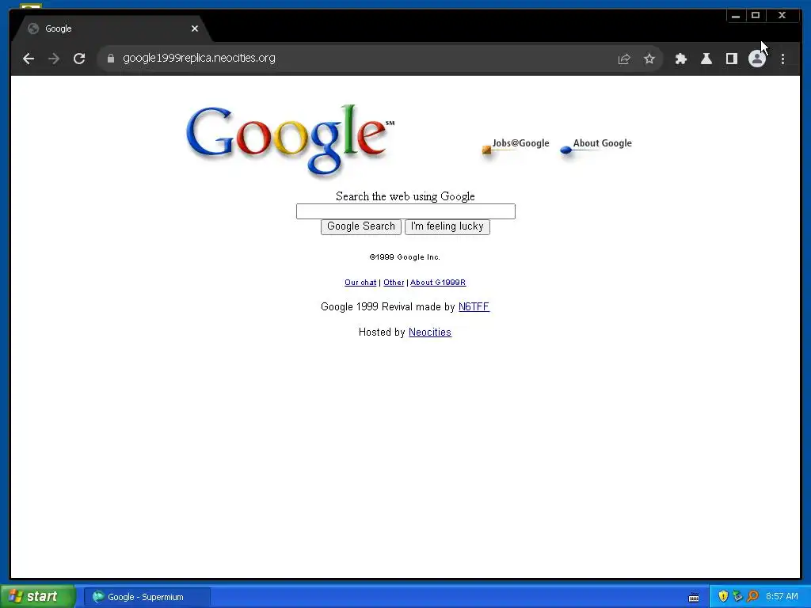Screen dimensions: 811x608
Task: Share this page using the share icon
Action: 624,59
